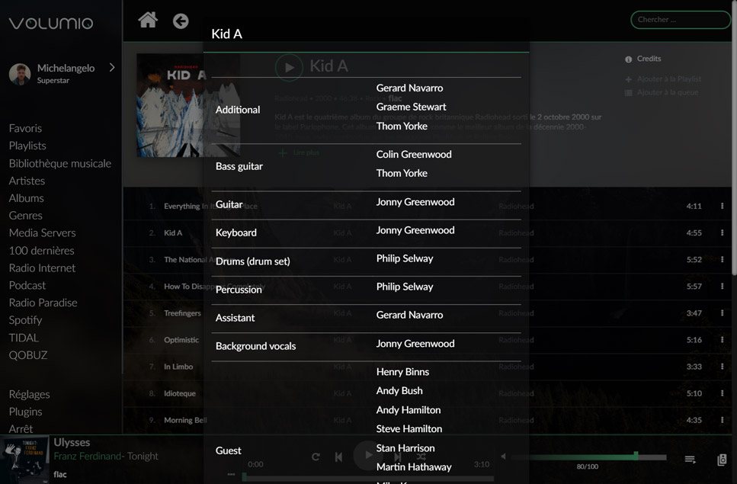Open the Réglages settings page

(x=29, y=394)
